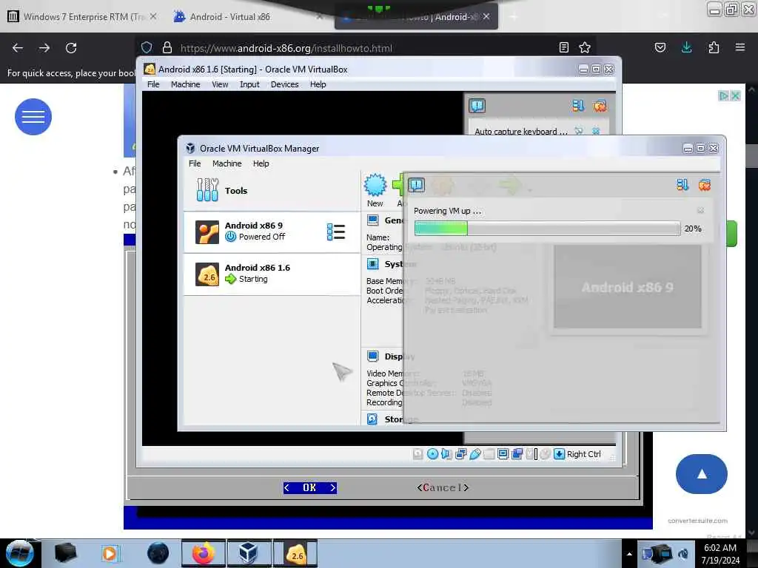
Task: Open Machine menu in Android x86 1.6 window
Action: tap(185, 84)
